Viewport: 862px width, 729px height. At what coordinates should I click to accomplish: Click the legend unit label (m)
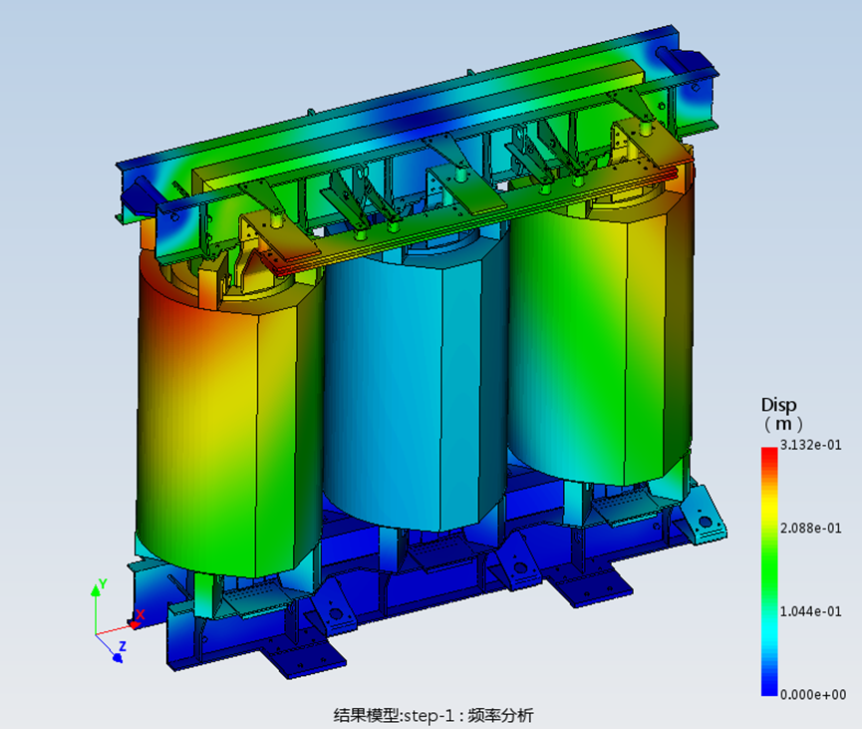tap(783, 424)
